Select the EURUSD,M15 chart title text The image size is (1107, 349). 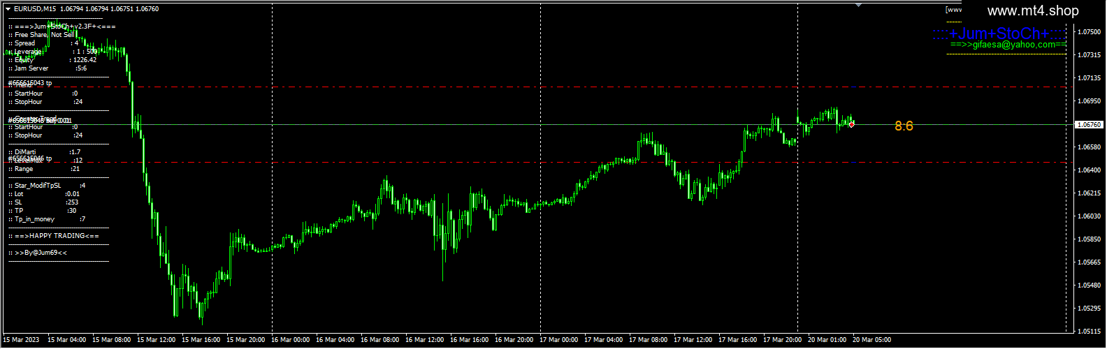[35, 9]
